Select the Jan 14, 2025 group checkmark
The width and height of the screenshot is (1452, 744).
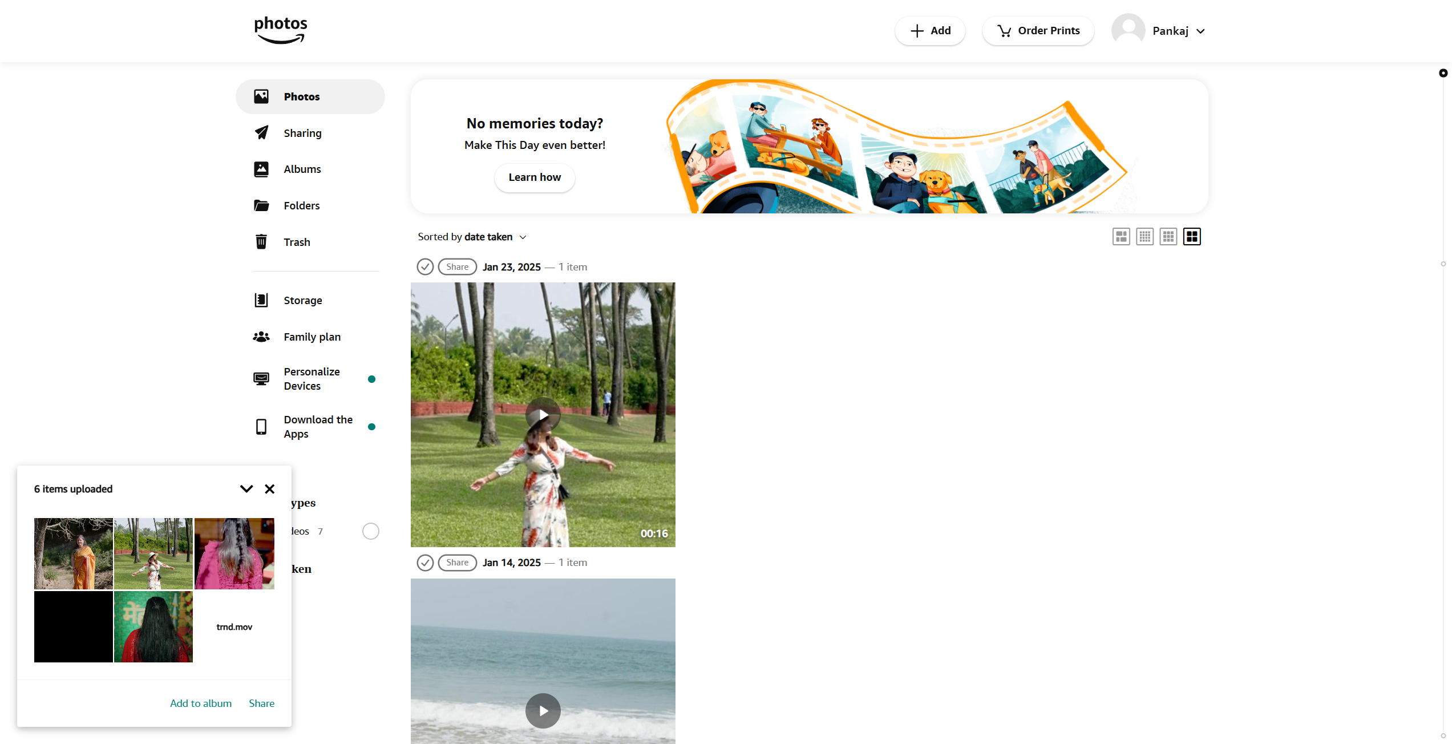tap(424, 562)
